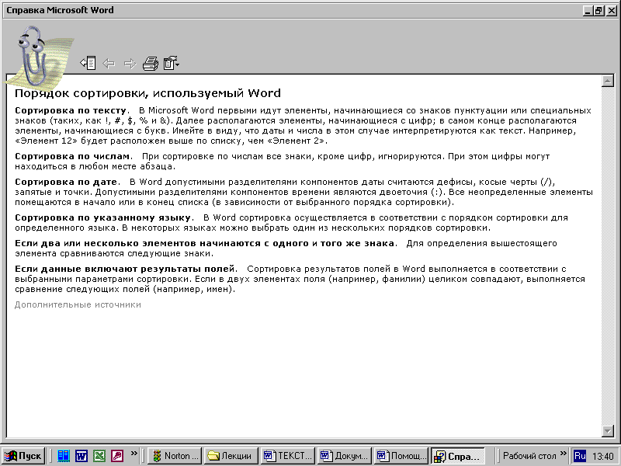Screen dimensions: 621x466
Task: Launch Access key icon in quick launch
Action: [117, 456]
